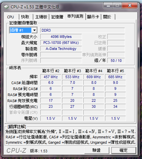Click the CAS# latency 7.0 cell
This screenshot has height=159, width=142.
tap(72, 83)
